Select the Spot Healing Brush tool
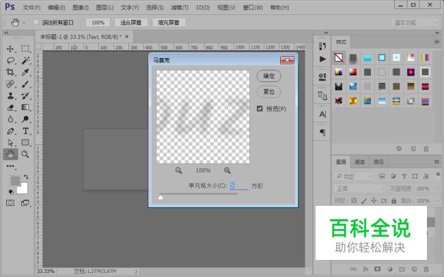 (10, 84)
